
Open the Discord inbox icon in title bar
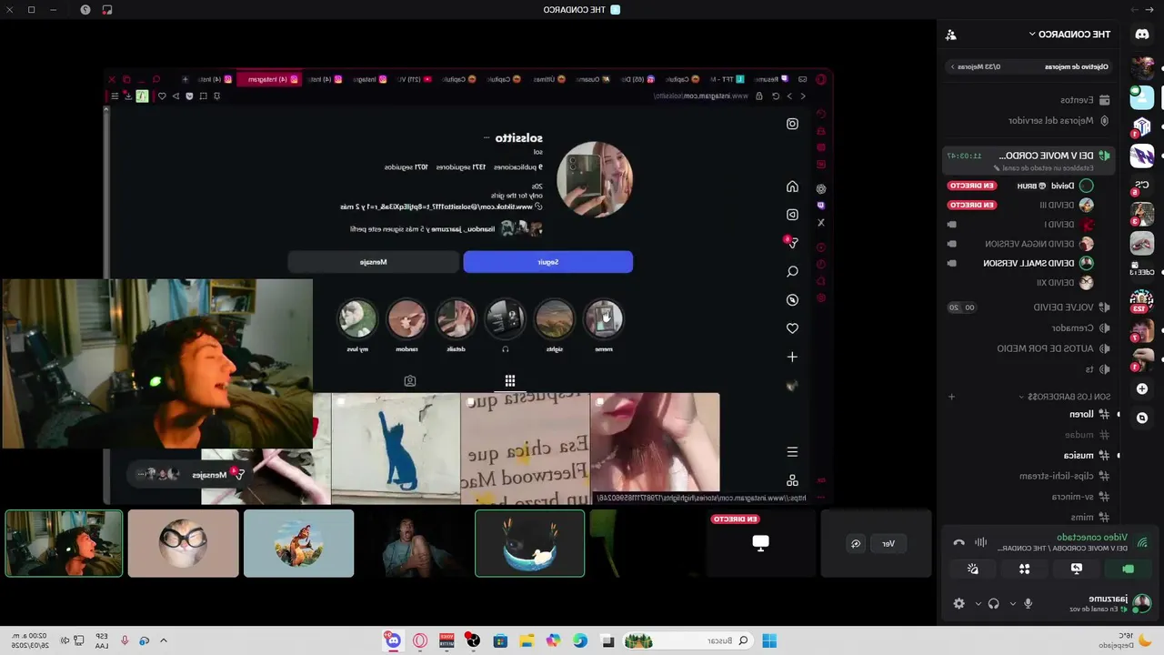click(x=107, y=9)
